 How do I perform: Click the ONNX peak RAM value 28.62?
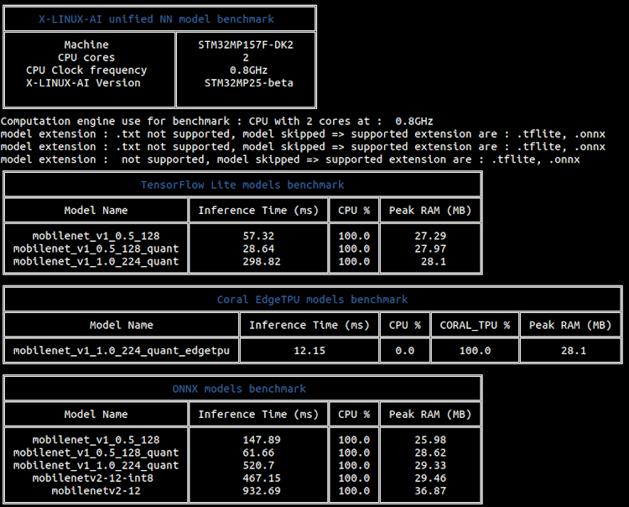430,452
